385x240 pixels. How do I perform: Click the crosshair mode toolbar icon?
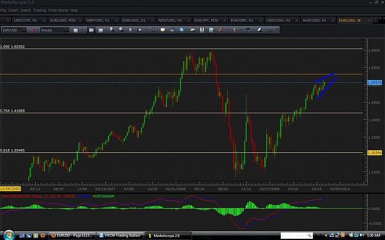139,30
